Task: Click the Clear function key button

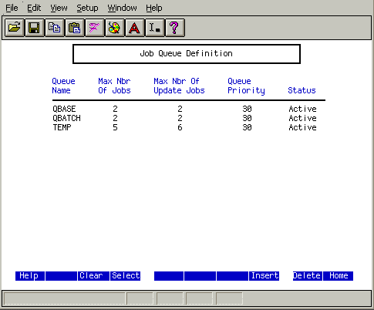Action: pyautogui.click(x=93, y=276)
